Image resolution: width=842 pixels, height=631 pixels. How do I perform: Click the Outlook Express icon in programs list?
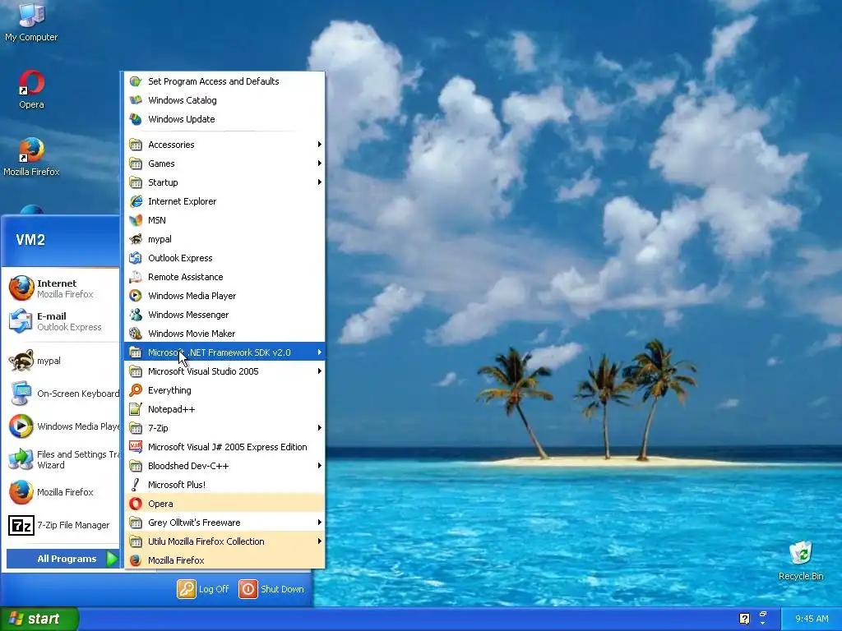pos(136,257)
